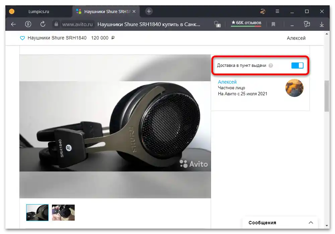Viewport: 335px width, 234px height.
Task: Click the page vertical scrollbar thumb
Action: click(326, 96)
